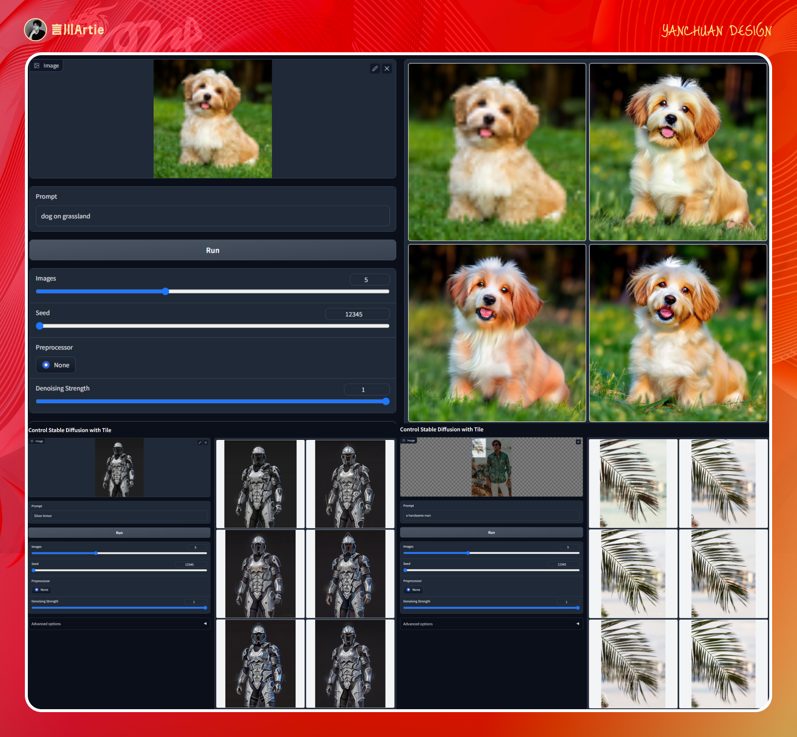
Task: Select None preprocessor in the Silver Armor panel
Action: [37, 590]
